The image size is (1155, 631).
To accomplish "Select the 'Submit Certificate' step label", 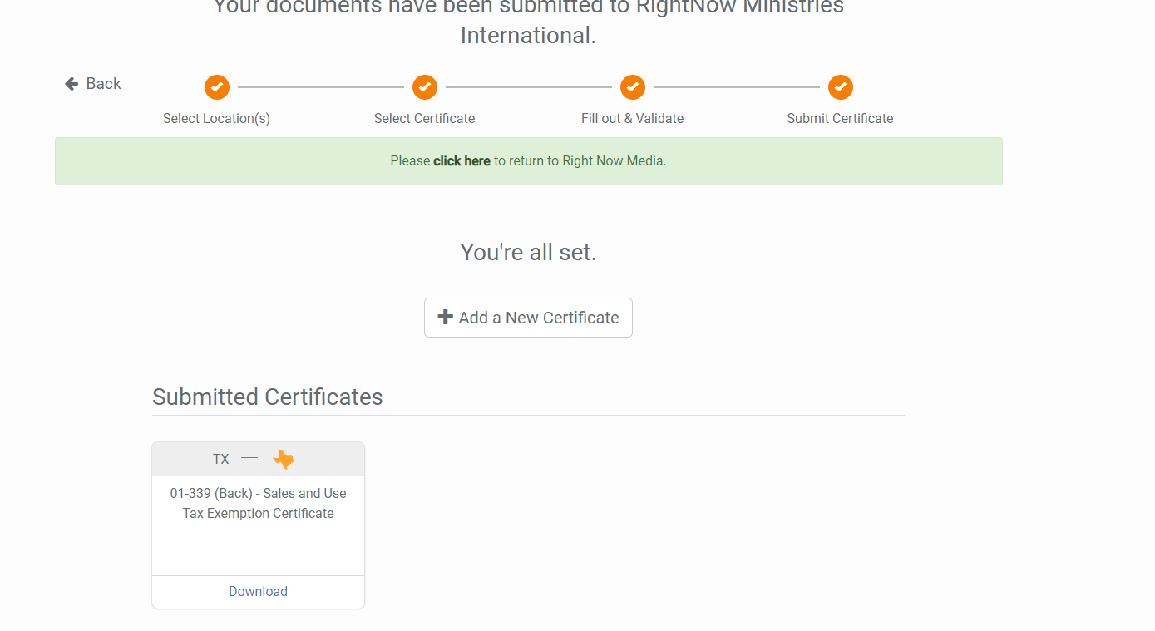I will [x=840, y=118].
